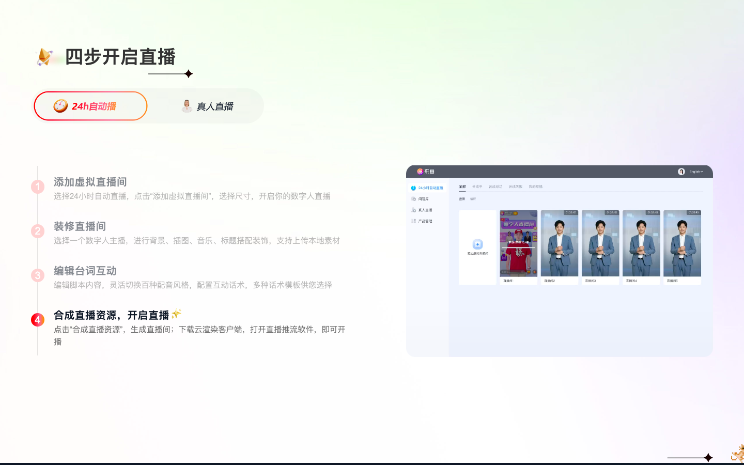Open the user avatar in the top-right corner
Viewport: 744px width, 465px height.
pos(681,172)
